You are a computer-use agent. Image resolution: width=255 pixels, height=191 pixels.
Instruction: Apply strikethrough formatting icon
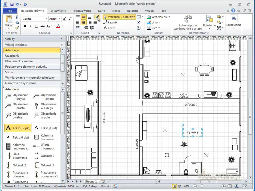tap(42, 26)
